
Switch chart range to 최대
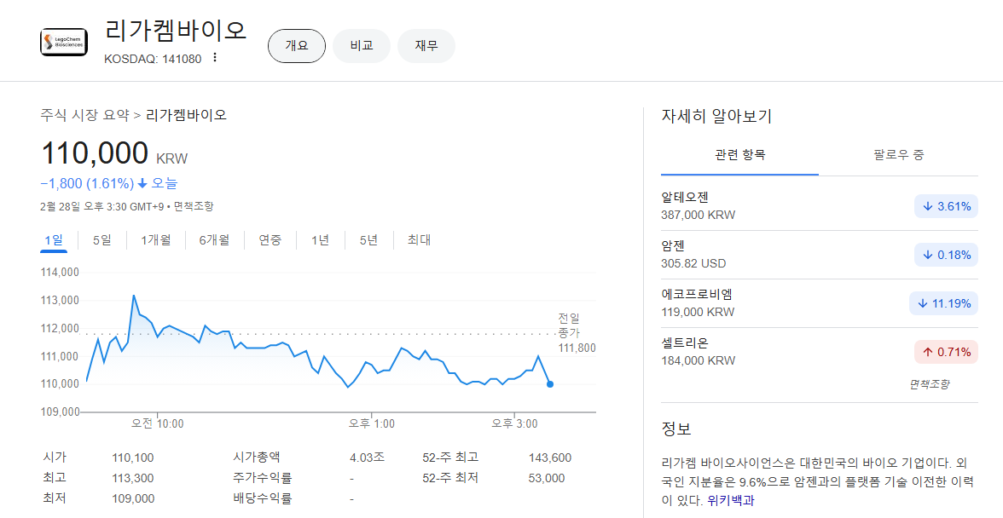point(419,240)
